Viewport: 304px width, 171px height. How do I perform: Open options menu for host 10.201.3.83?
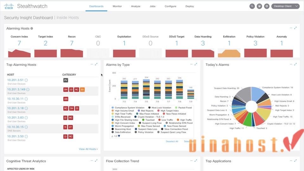click(x=26, y=118)
